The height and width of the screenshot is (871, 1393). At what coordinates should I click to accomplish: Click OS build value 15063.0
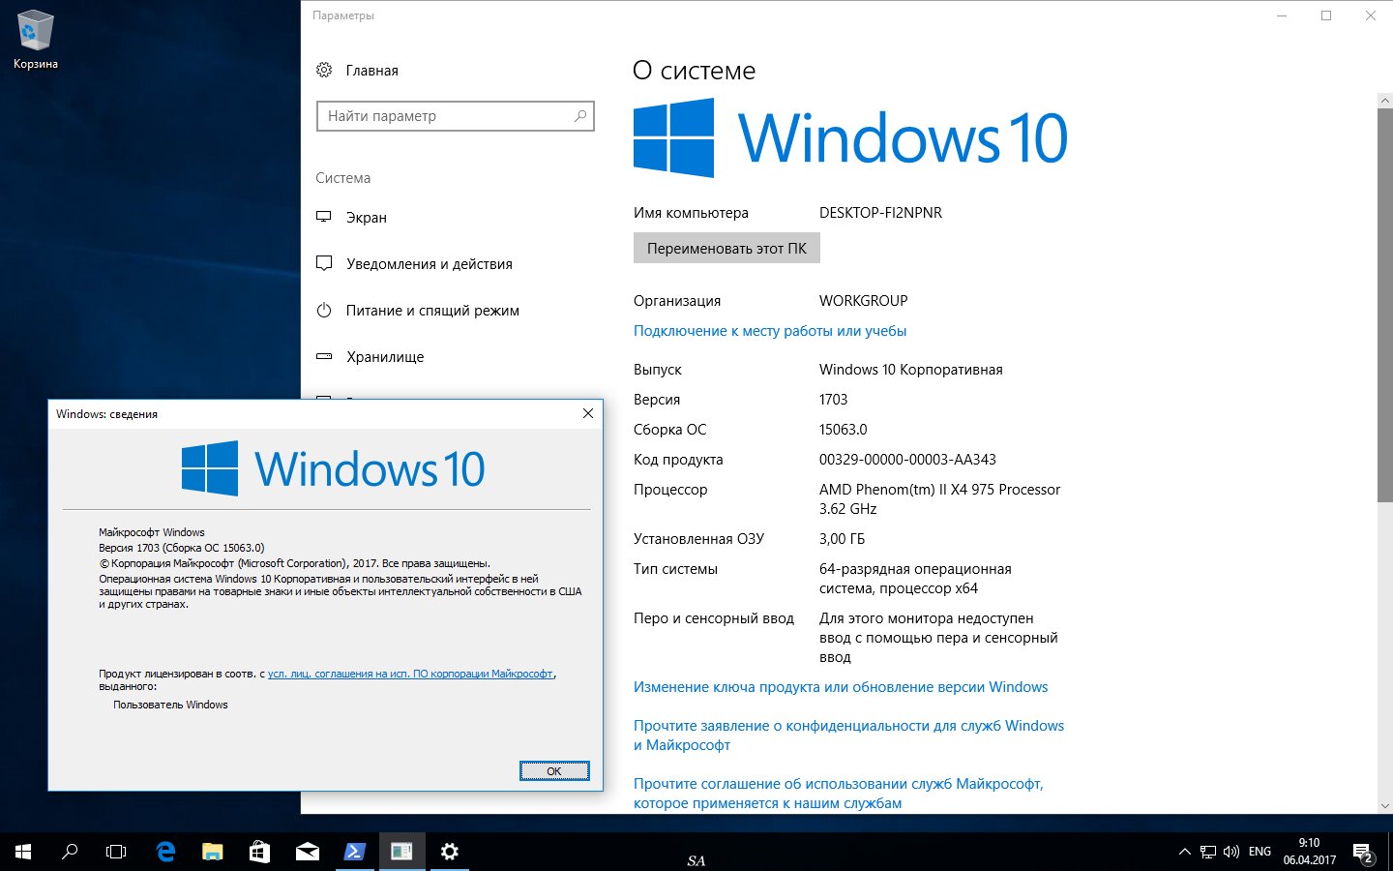[x=844, y=430]
